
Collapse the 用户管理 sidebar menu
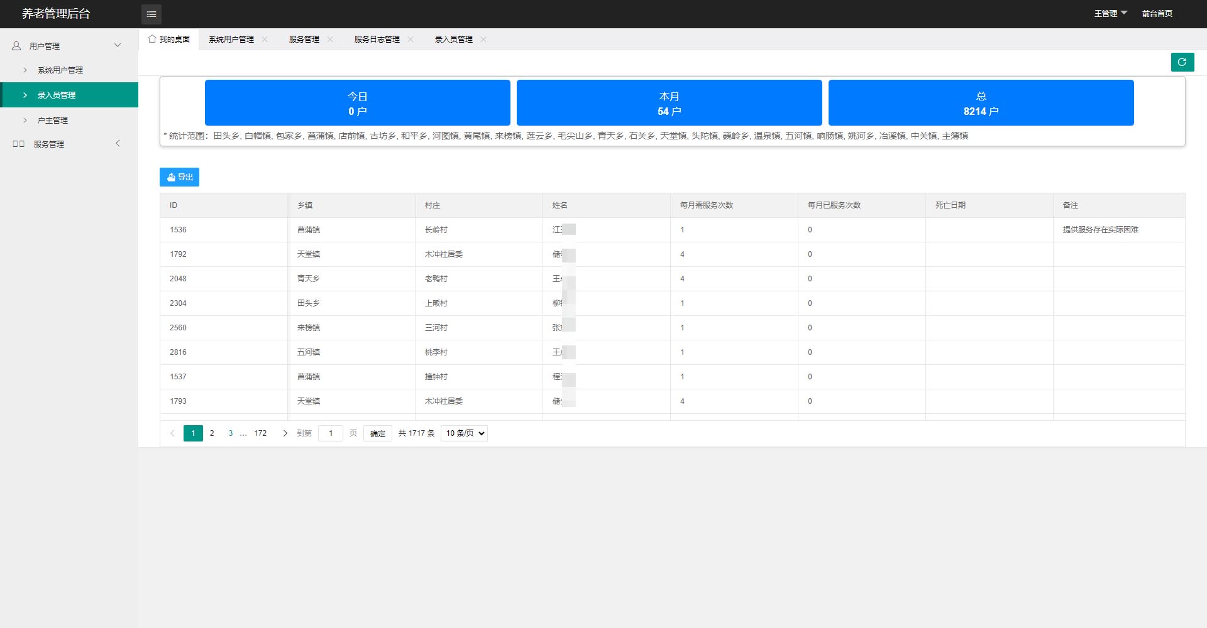pyautogui.click(x=118, y=45)
